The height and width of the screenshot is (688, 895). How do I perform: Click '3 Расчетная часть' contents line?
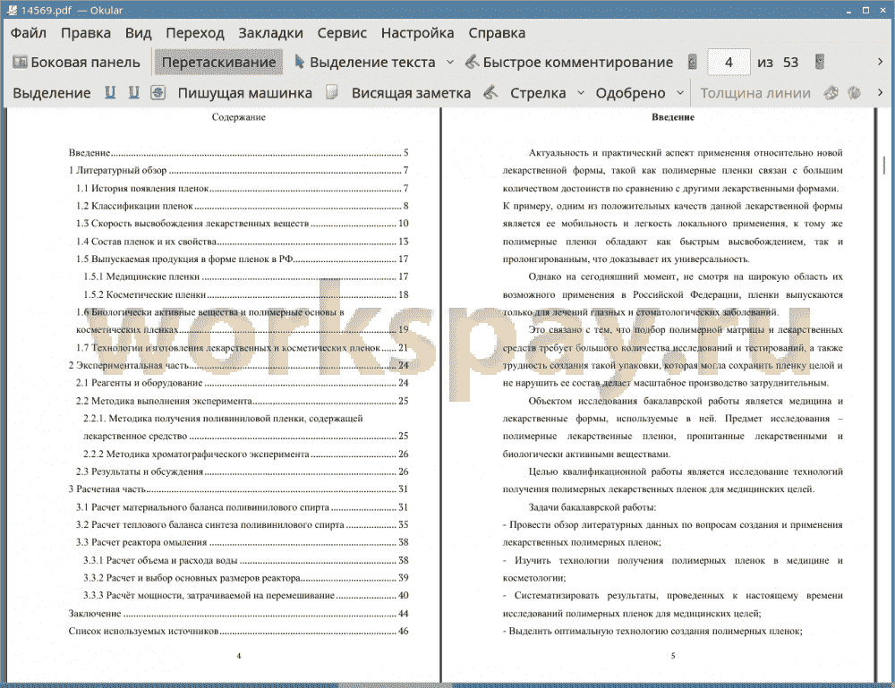(x=239, y=488)
